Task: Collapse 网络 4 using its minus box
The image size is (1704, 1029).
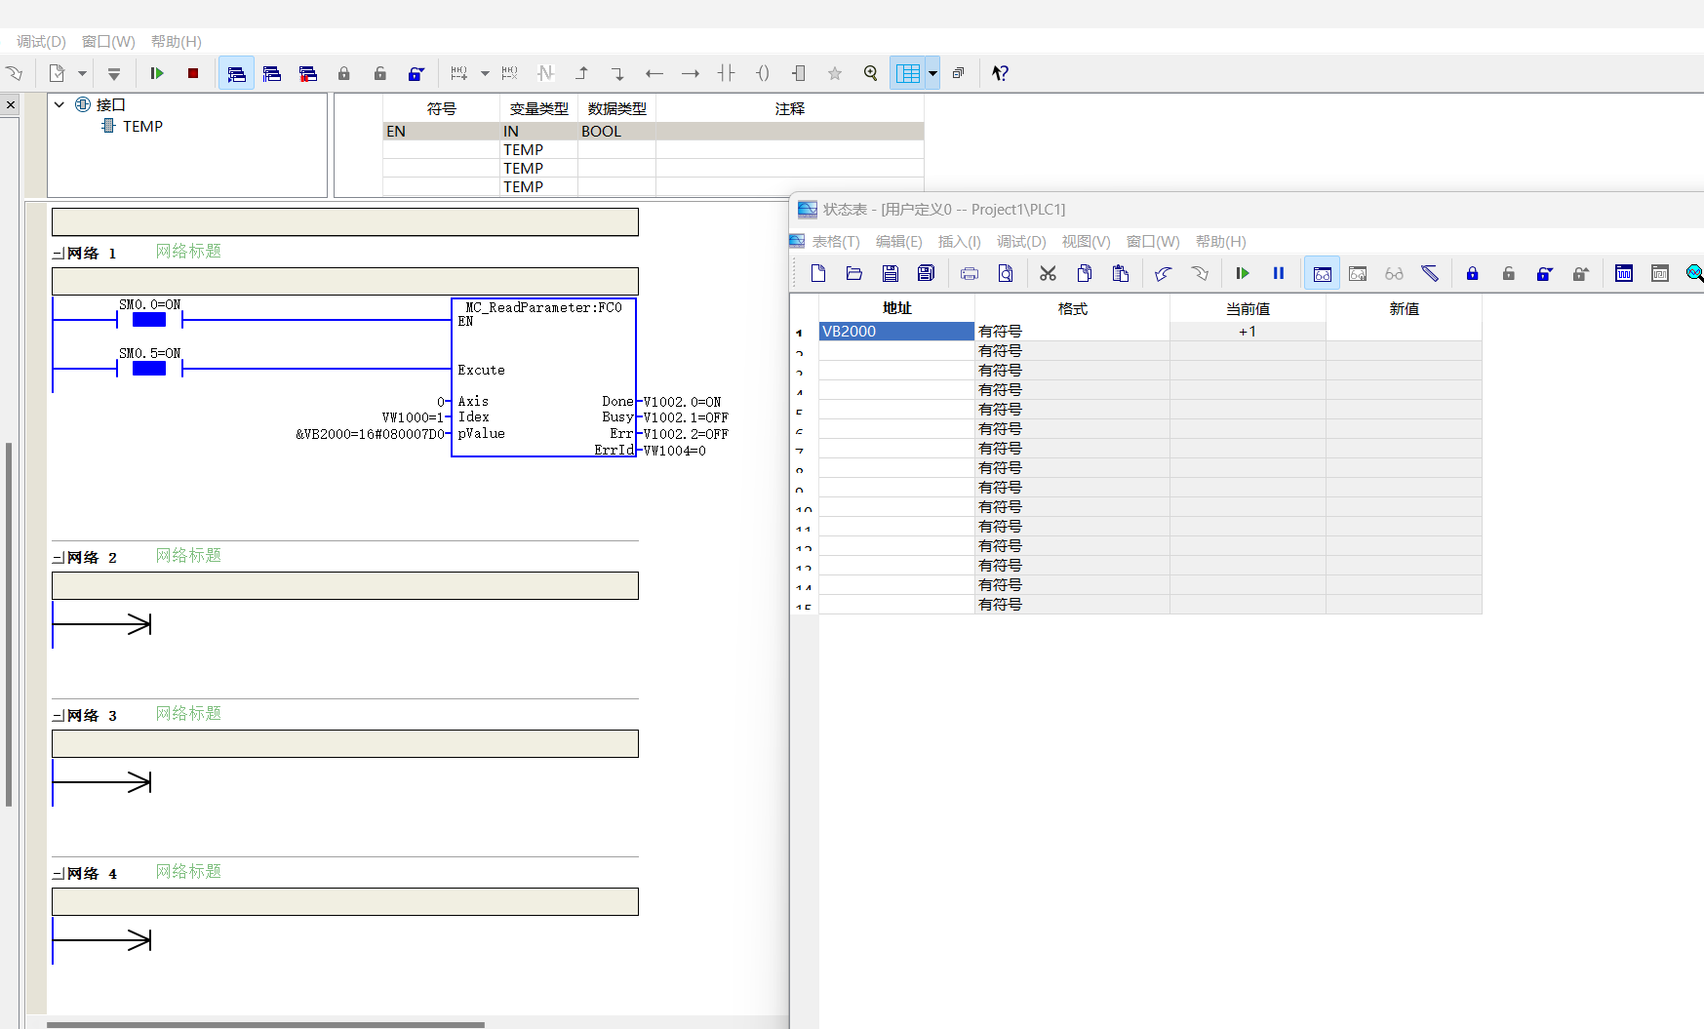Action: click(58, 874)
